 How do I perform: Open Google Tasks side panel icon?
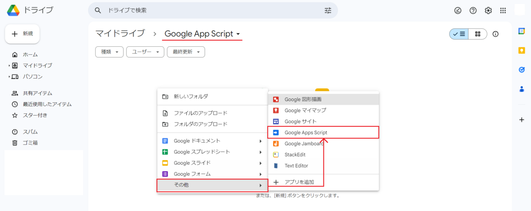click(x=522, y=70)
